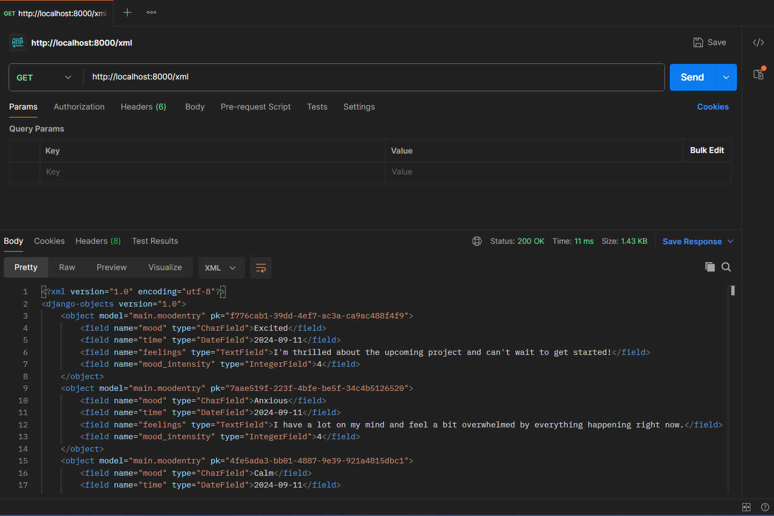Open the Cookies link
This screenshot has height=516, width=774.
tap(713, 107)
